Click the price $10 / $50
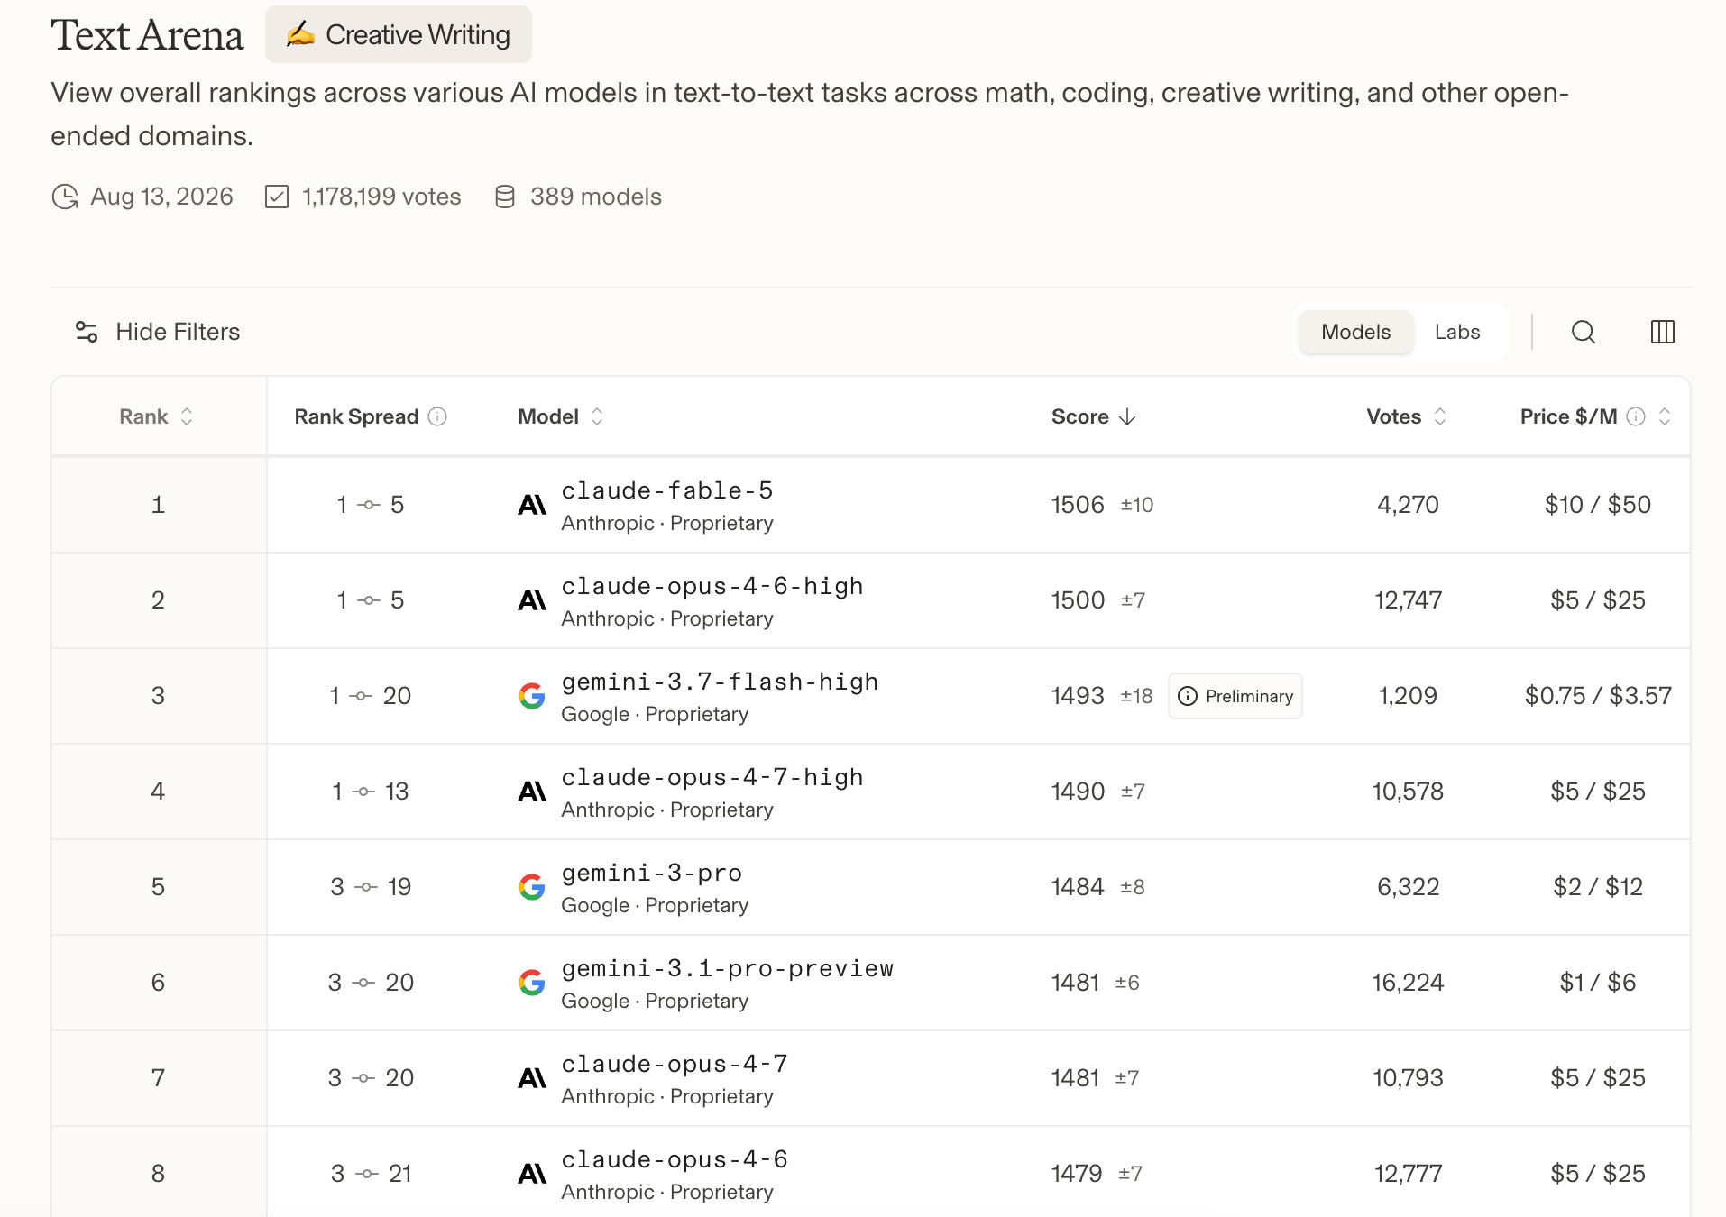 click(x=1598, y=505)
